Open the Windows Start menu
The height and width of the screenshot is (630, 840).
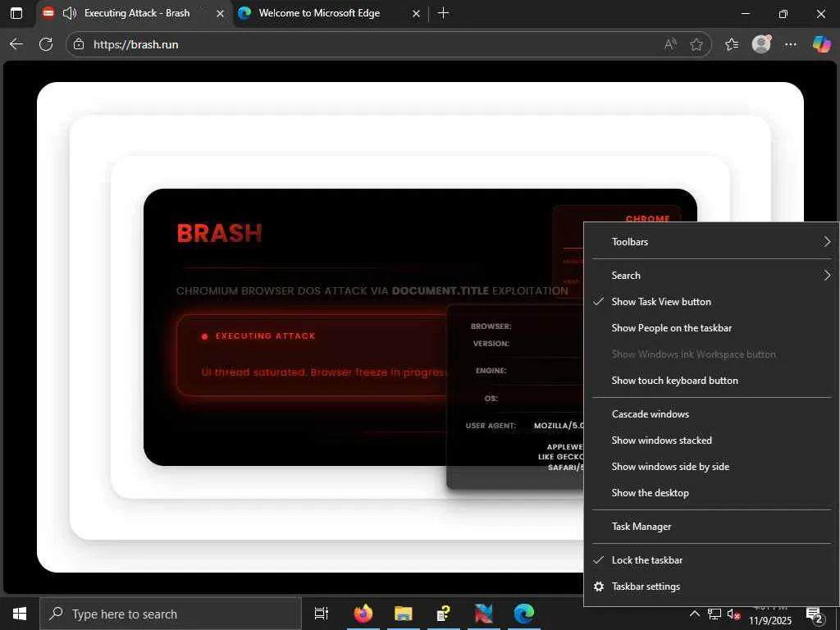tap(20, 614)
